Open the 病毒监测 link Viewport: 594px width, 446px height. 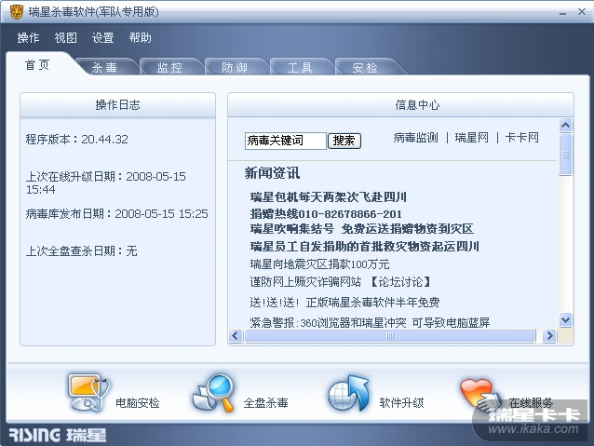[x=415, y=138]
